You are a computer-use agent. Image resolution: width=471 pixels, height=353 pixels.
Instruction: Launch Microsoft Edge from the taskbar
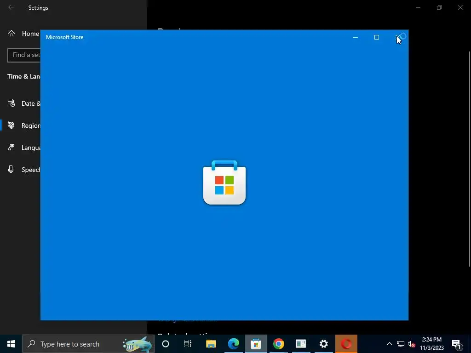pos(233,344)
